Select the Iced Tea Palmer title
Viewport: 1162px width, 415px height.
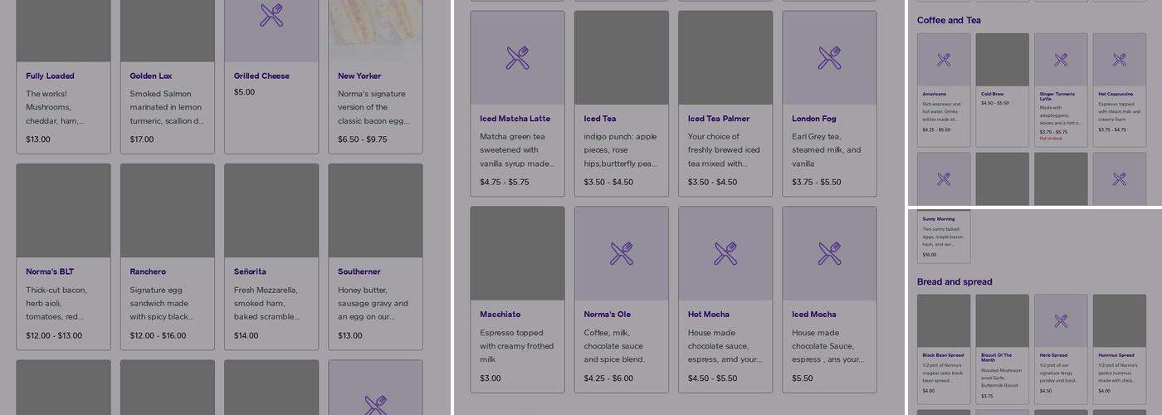point(719,119)
